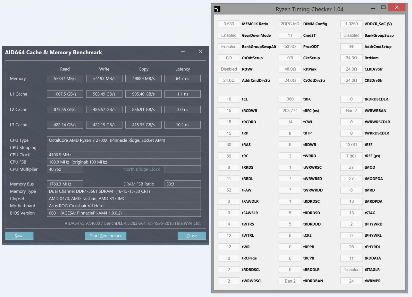Image resolution: width=412 pixels, height=297 pixels.
Task: Click the CPU Multiplier field 40.75x
Action: point(65,169)
